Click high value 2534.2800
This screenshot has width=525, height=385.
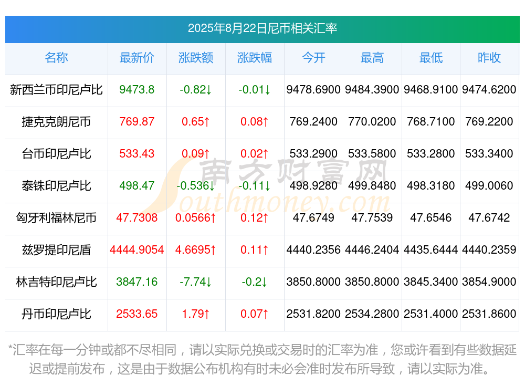pyautogui.click(x=372, y=314)
